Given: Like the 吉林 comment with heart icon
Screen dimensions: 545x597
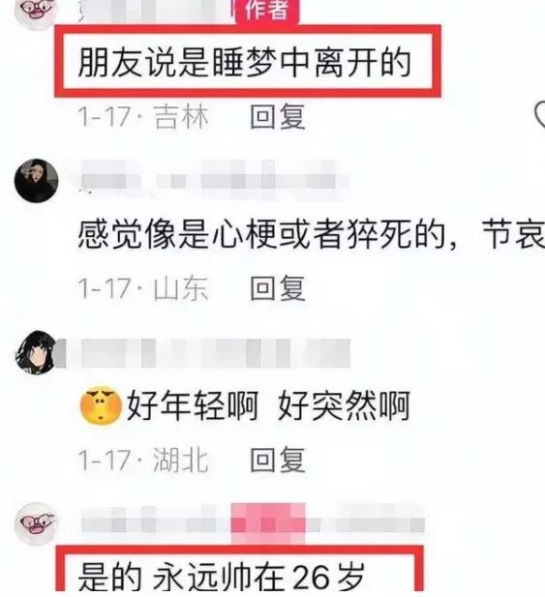Looking at the screenshot, I should tap(539, 114).
